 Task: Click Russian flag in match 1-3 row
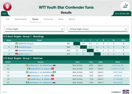tap(54, 65)
